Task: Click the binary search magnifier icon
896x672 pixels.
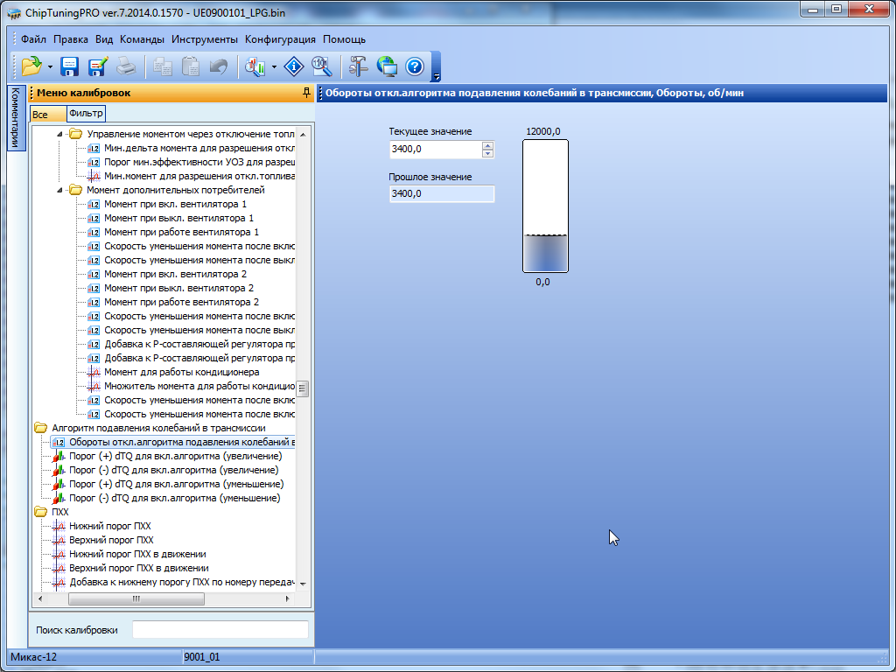Action: tap(321, 66)
